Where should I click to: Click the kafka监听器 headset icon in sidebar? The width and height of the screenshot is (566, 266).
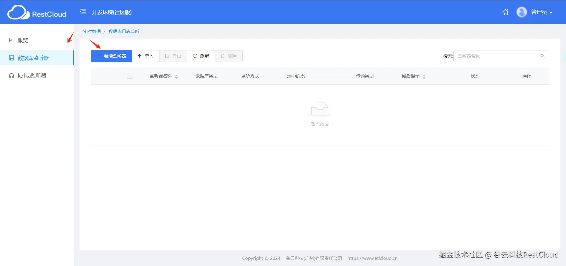[x=11, y=76]
